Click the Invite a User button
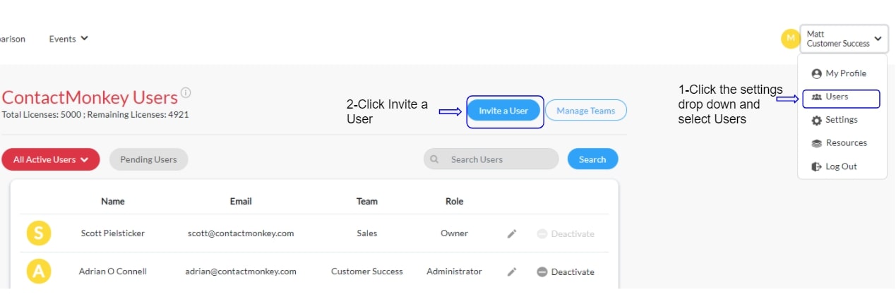 click(x=503, y=111)
